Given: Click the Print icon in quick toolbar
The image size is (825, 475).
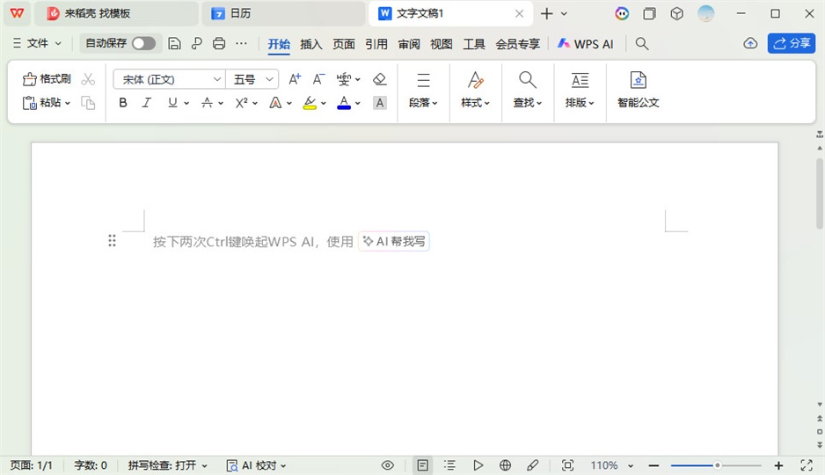Looking at the screenshot, I should pos(219,44).
